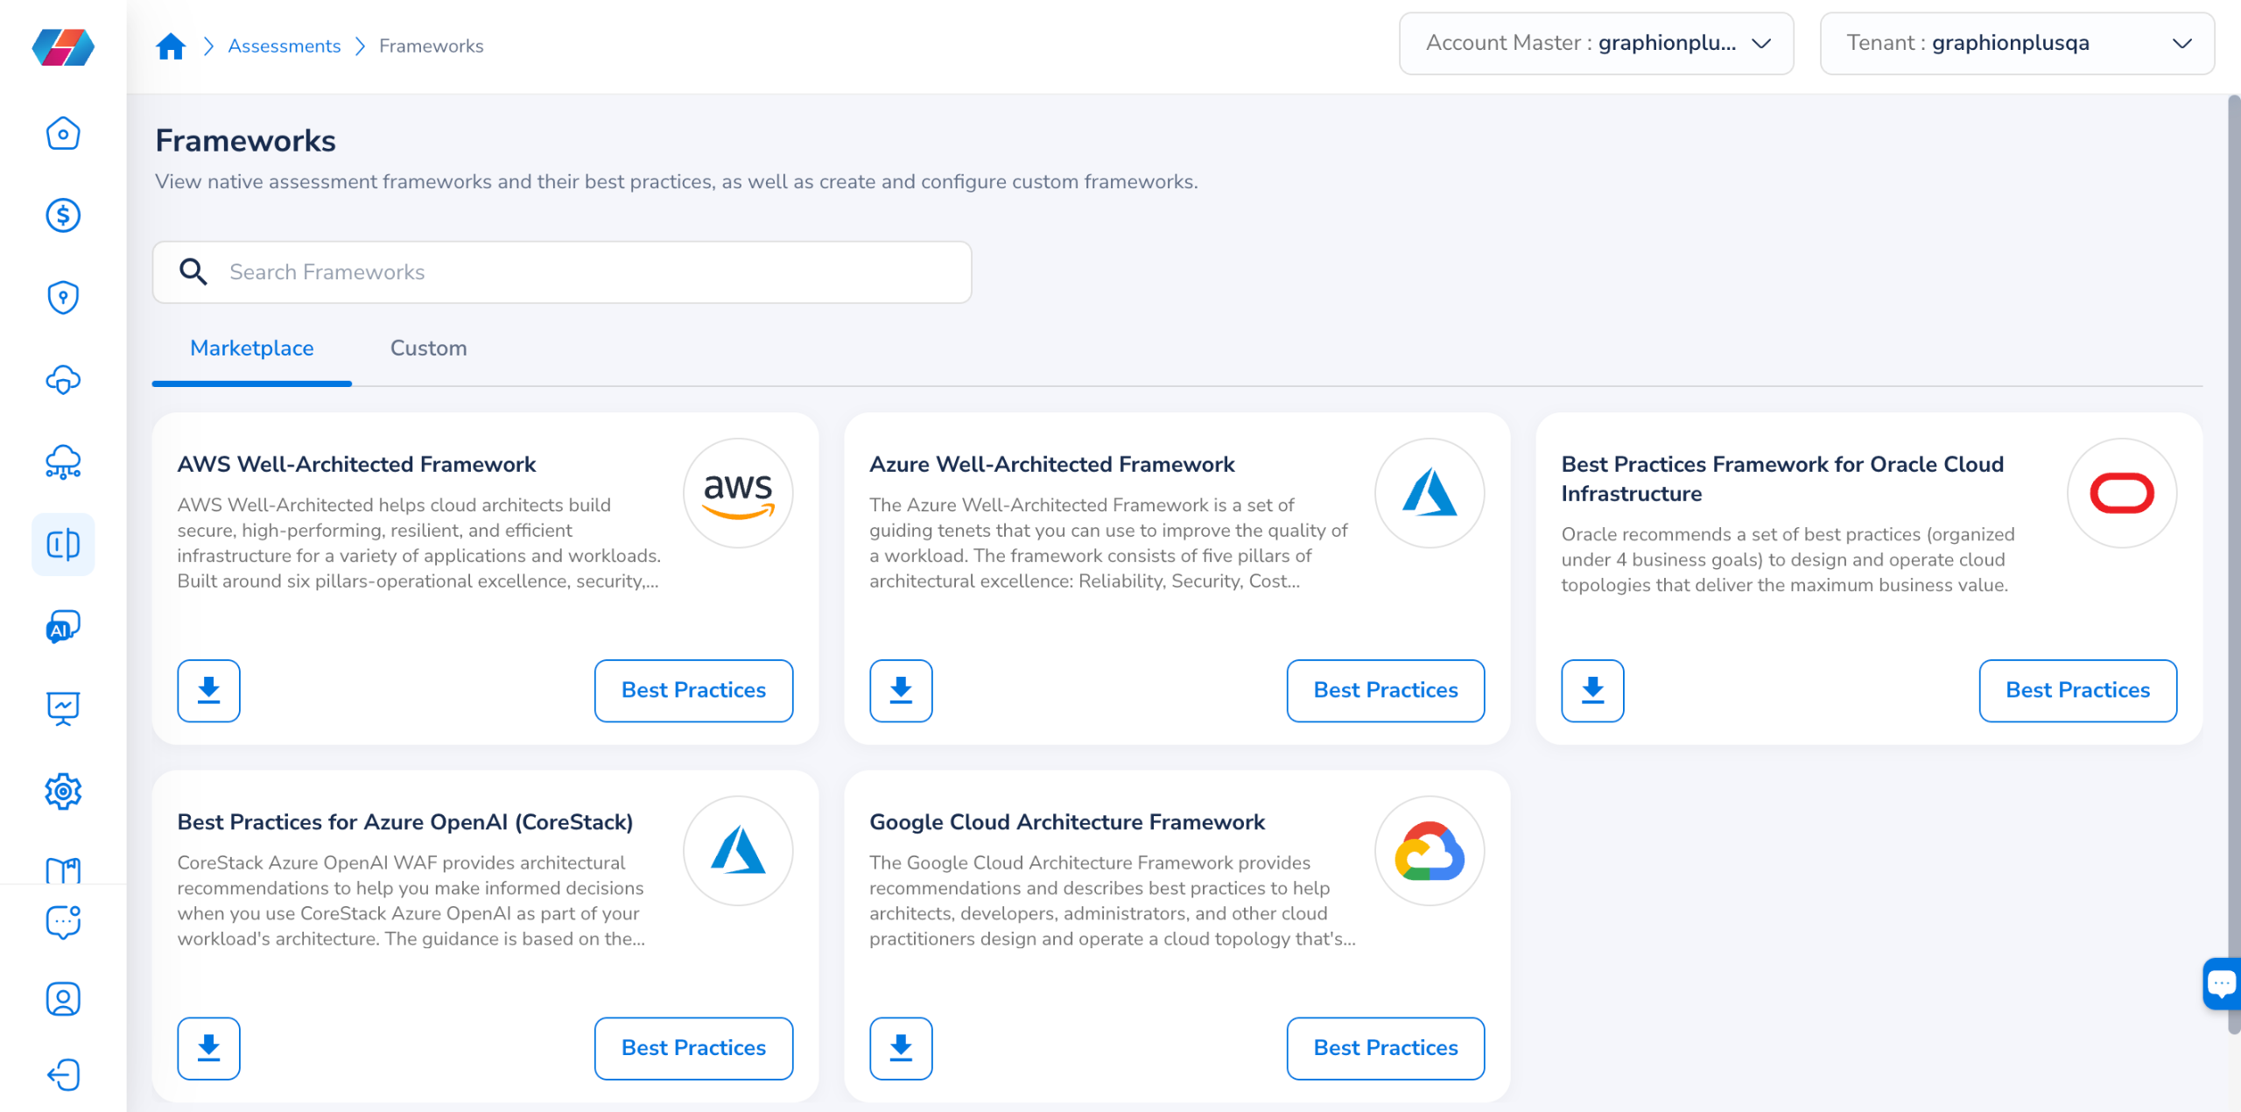Click the home breadcrumb icon
This screenshot has width=2241, height=1112.
(x=171, y=46)
